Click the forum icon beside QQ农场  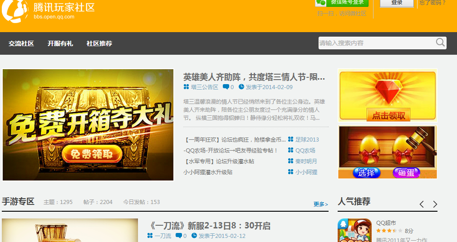tap(290, 150)
